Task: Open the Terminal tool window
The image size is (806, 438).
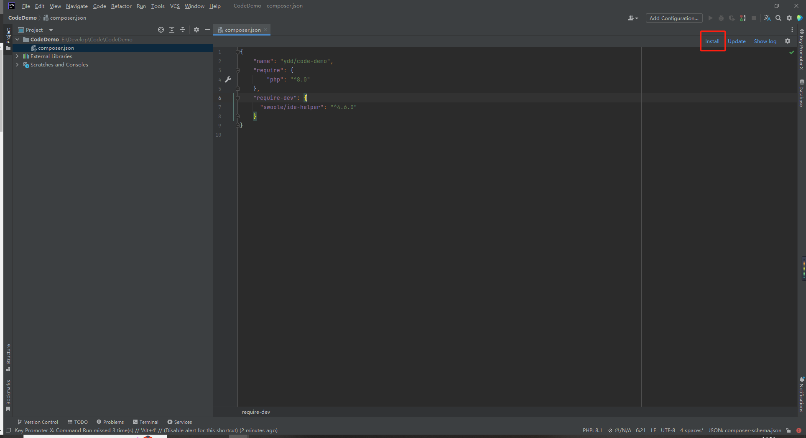Action: click(x=145, y=422)
